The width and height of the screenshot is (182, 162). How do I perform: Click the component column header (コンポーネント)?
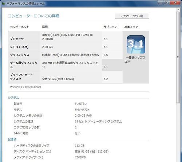(x=20, y=27)
